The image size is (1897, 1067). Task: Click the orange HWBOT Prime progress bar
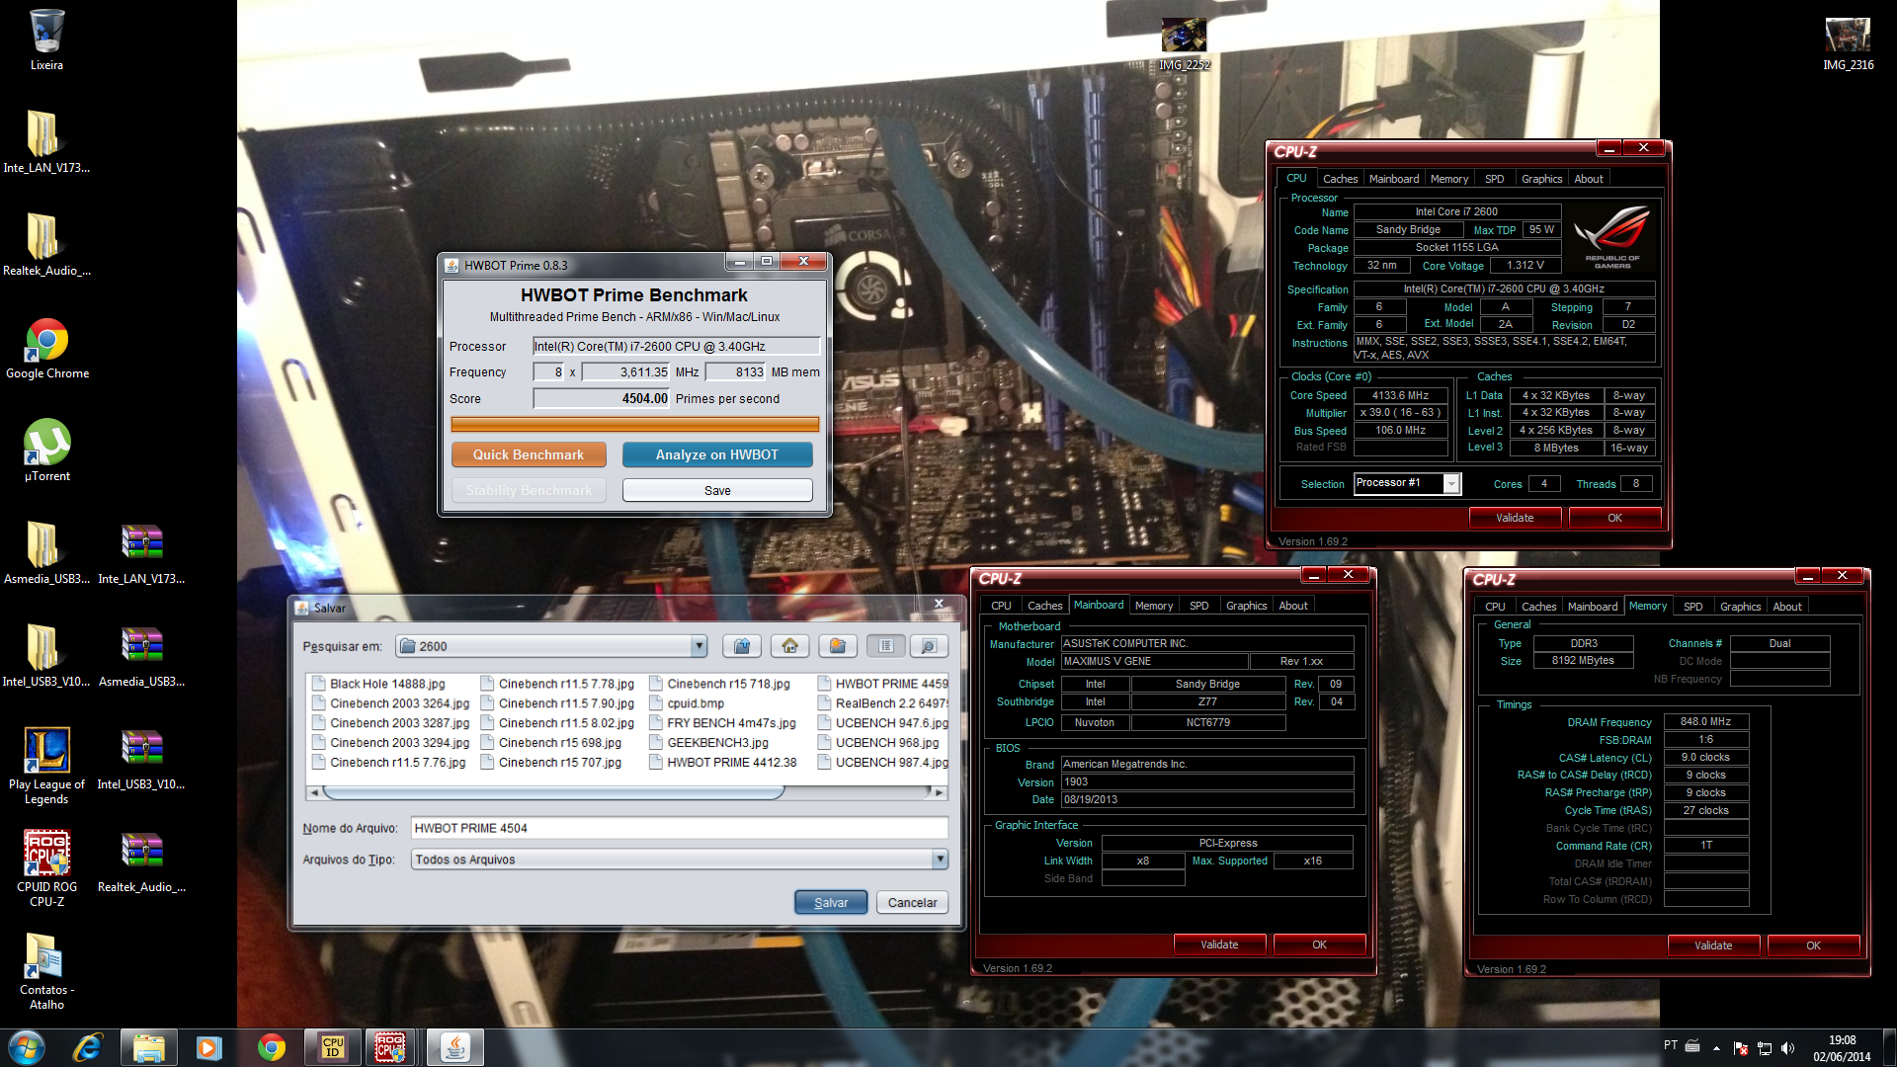(635, 424)
